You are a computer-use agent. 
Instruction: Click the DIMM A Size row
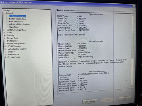point(72,55)
